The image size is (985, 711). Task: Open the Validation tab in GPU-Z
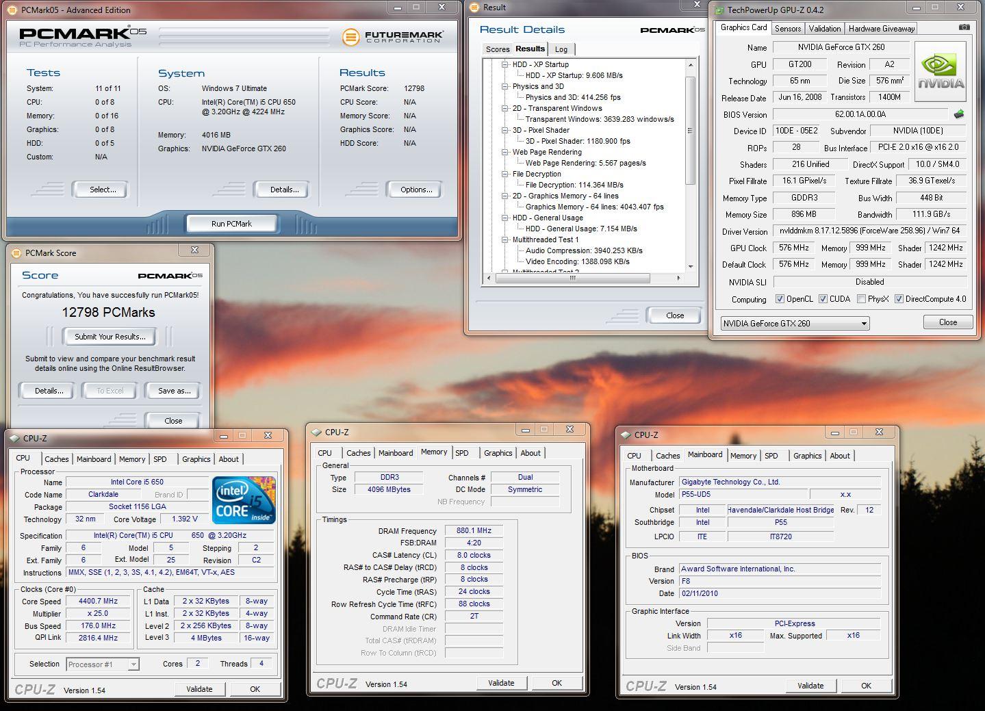pyautogui.click(x=824, y=29)
